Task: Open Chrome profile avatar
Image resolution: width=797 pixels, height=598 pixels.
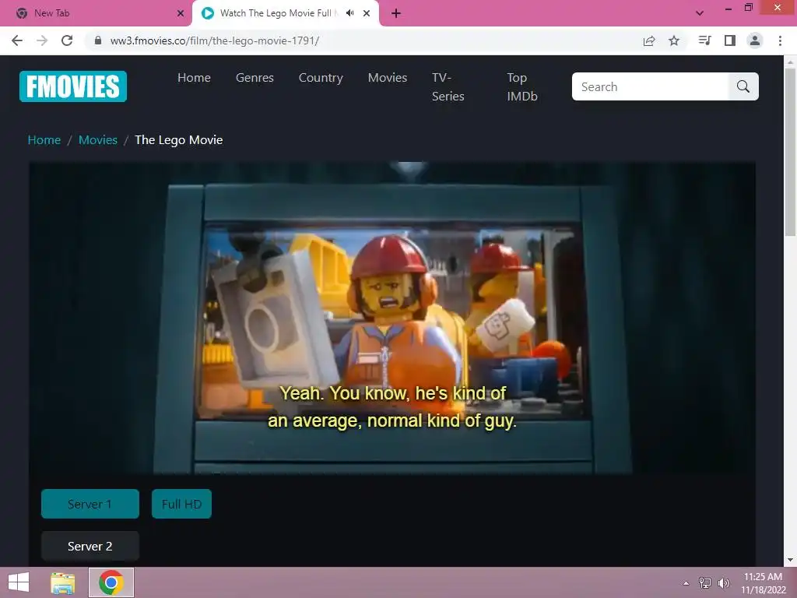Action: (755, 40)
